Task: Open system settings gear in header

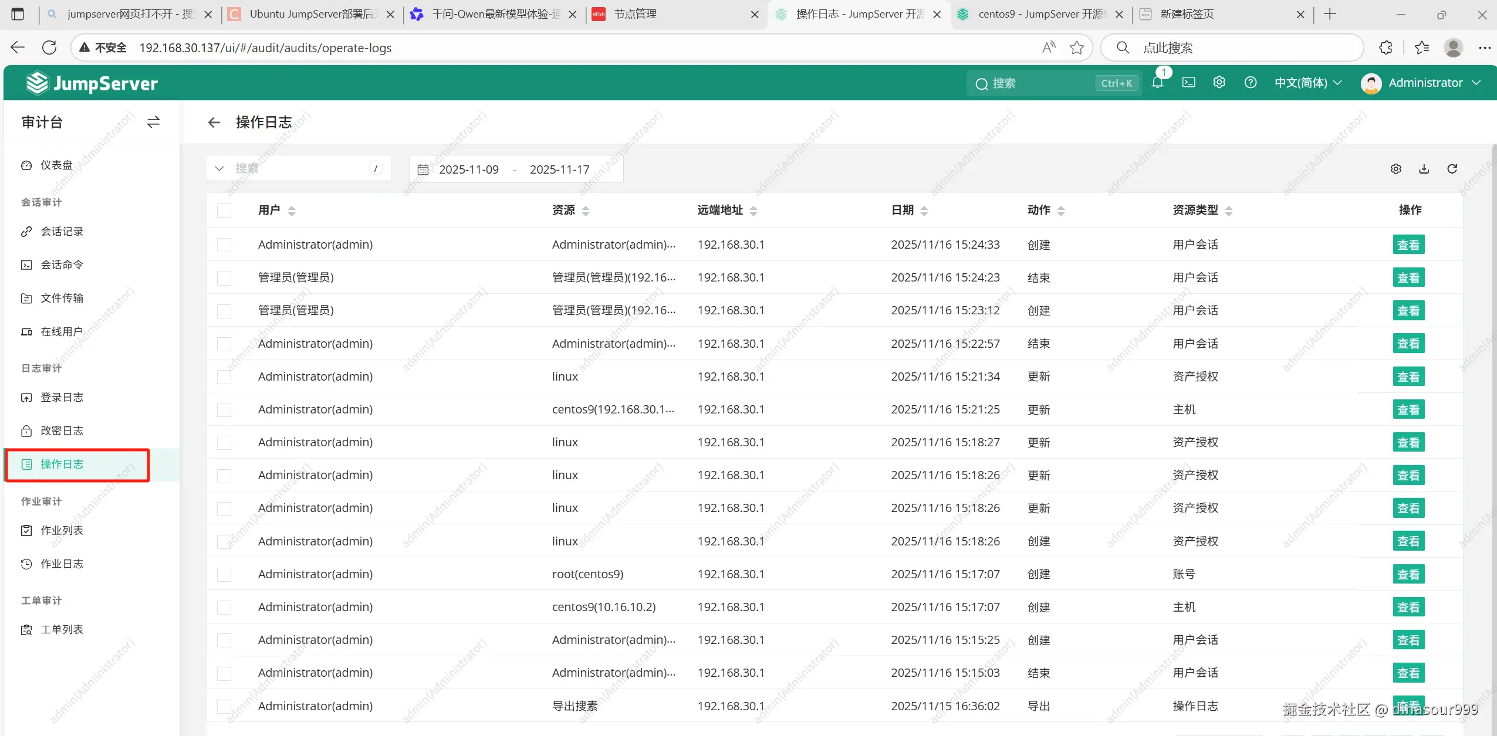Action: point(1219,83)
